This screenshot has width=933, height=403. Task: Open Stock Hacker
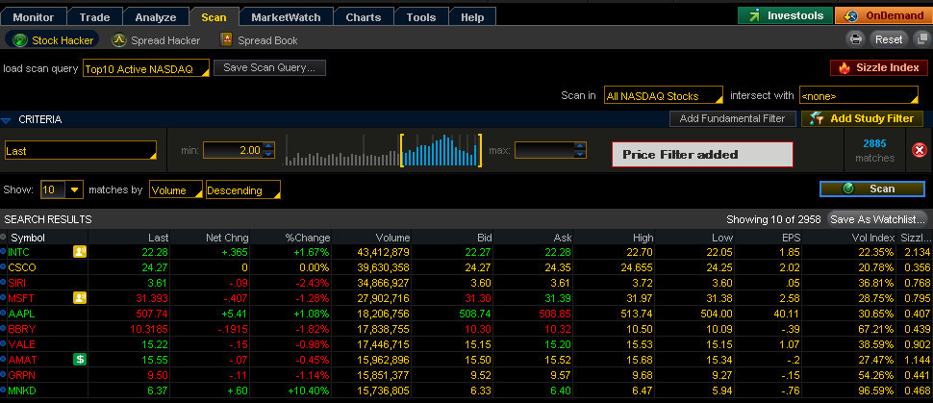[x=52, y=40]
